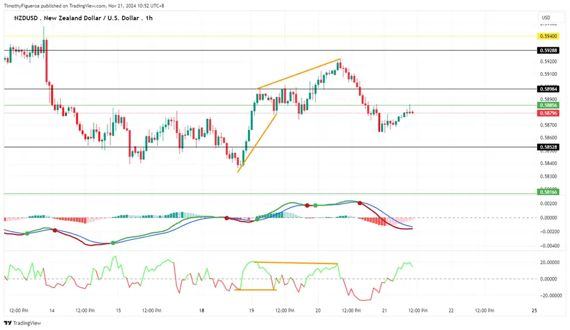Click the TradingView.com link in header
The width and height of the screenshot is (570, 330).
[x=88, y=6]
